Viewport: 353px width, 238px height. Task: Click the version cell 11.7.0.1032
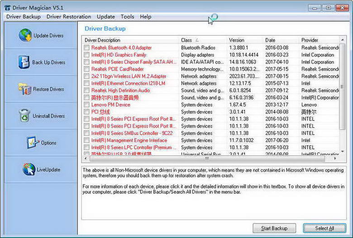click(241, 140)
